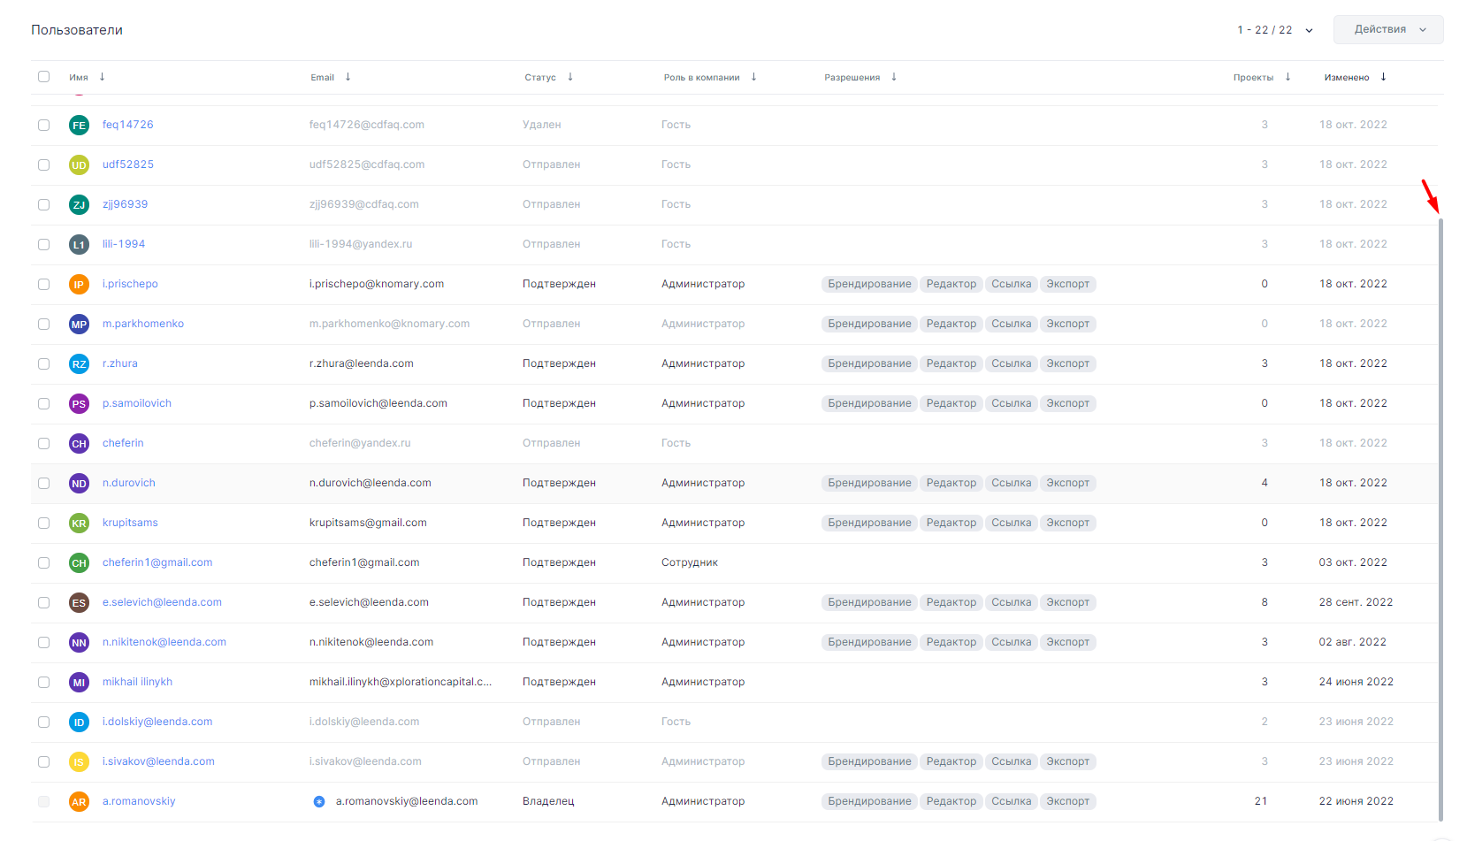The image size is (1467, 841).
Task: Sort by Статус column arrow
Action: pos(570,77)
